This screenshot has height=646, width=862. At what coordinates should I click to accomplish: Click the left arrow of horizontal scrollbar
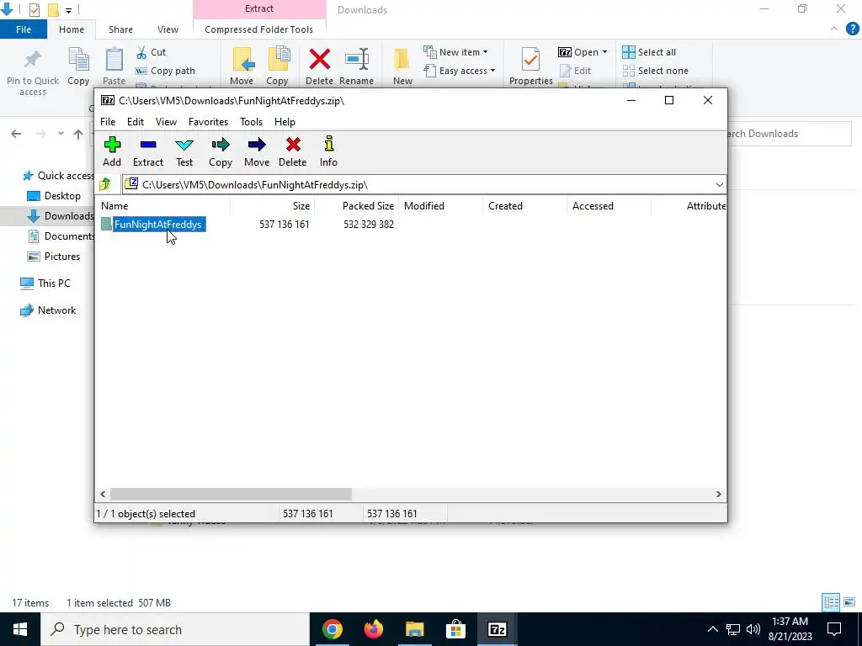coord(103,495)
